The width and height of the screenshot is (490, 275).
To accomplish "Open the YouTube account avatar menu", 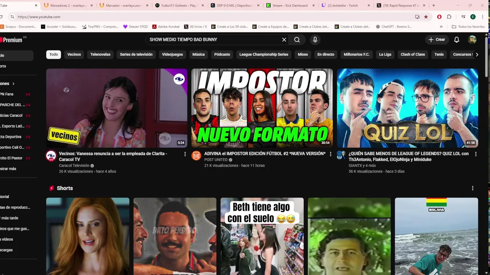I will (472, 40).
